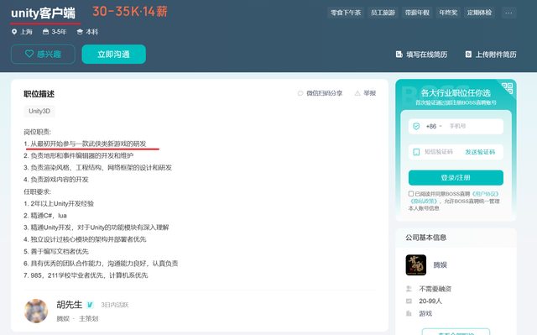
Task: Click the WeChat share bubble icon
Action: pyautogui.click(x=300, y=93)
